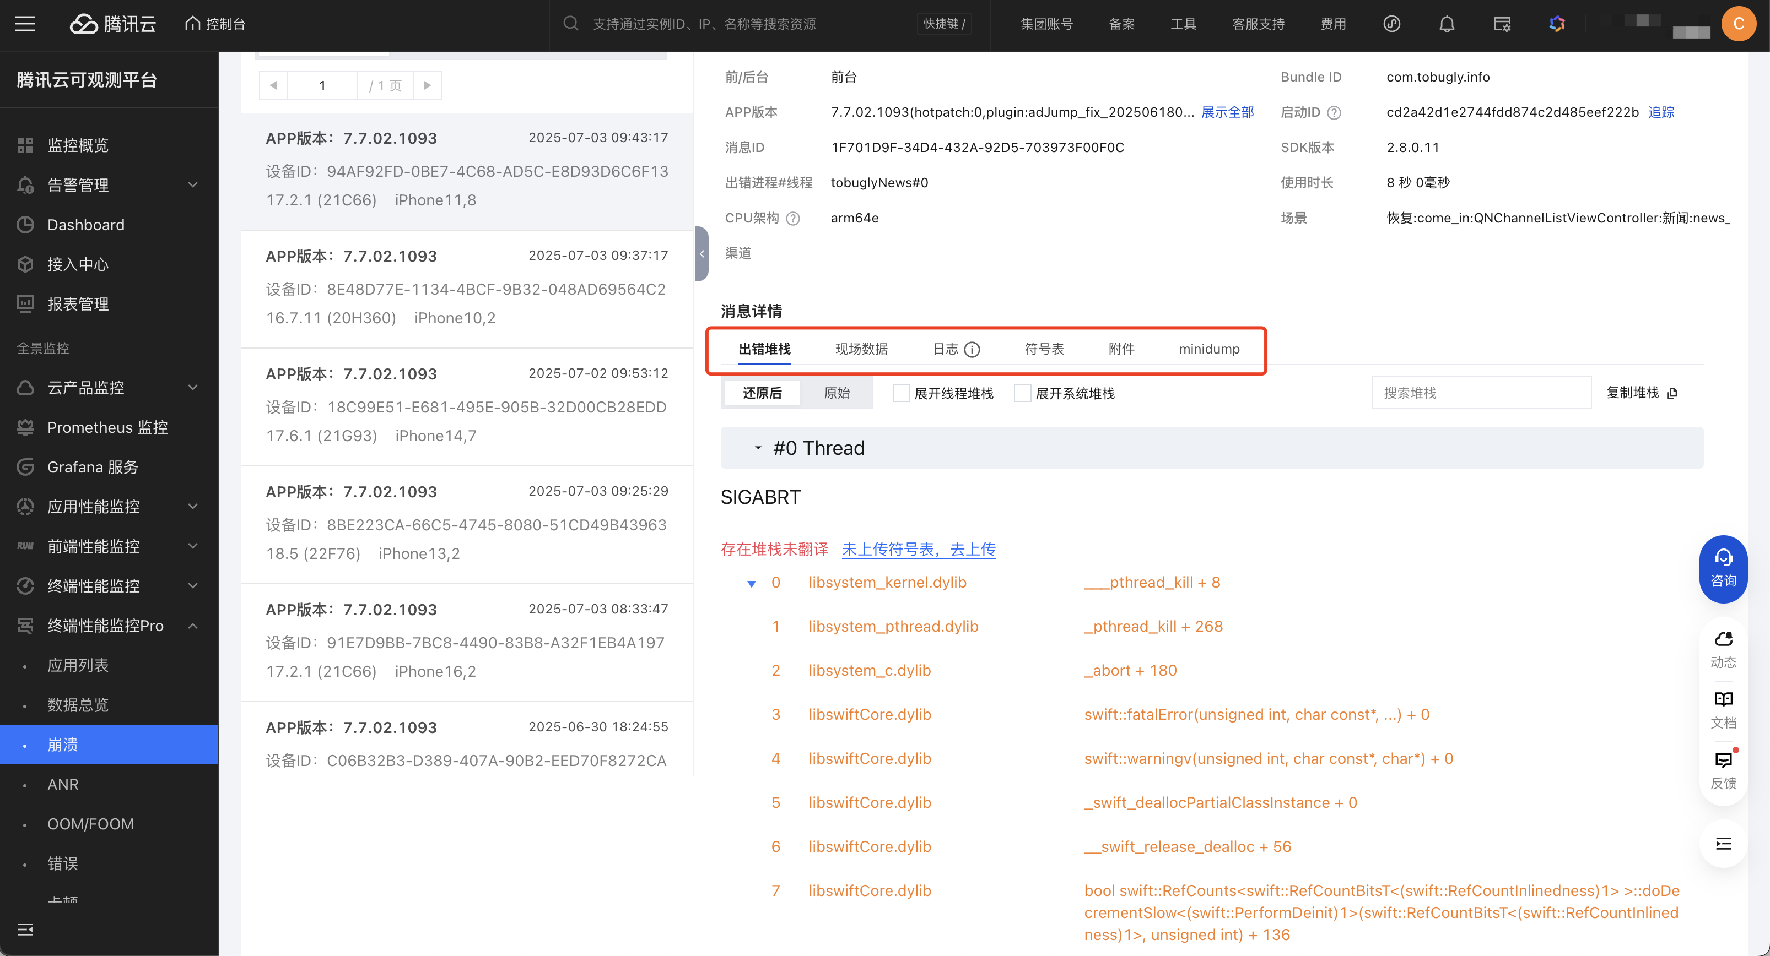This screenshot has height=956, width=1770.
Task: Select the 现场数据 tab
Action: tap(861, 350)
